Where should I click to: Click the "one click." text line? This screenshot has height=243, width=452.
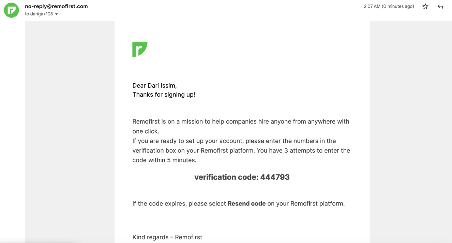[x=146, y=131]
